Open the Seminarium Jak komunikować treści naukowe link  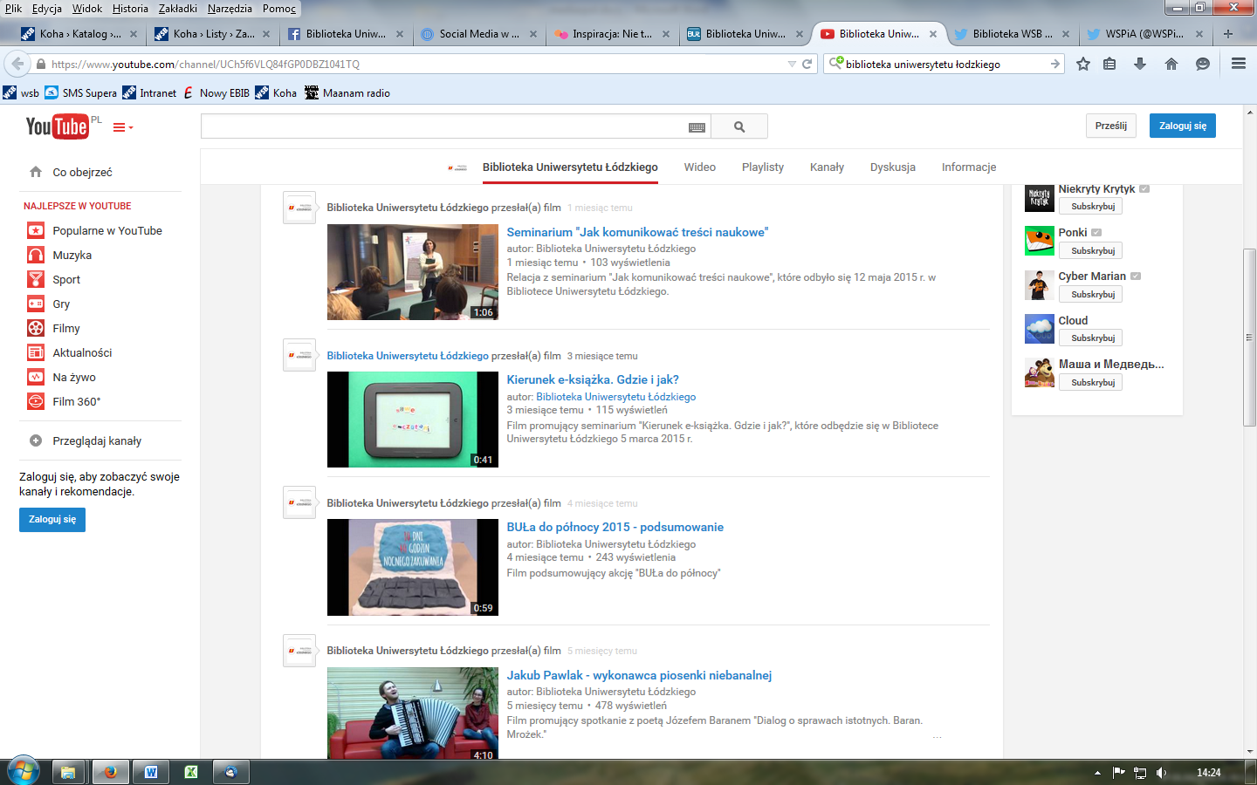[x=637, y=232]
